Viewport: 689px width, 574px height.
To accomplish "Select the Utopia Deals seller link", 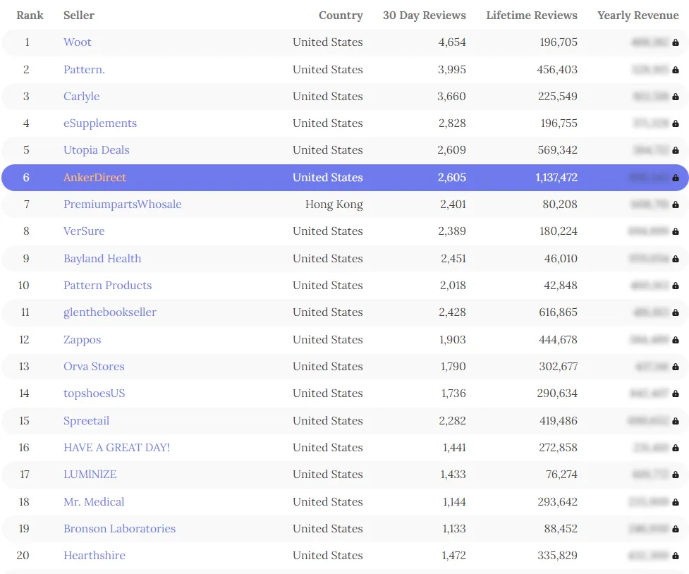I will coord(96,150).
